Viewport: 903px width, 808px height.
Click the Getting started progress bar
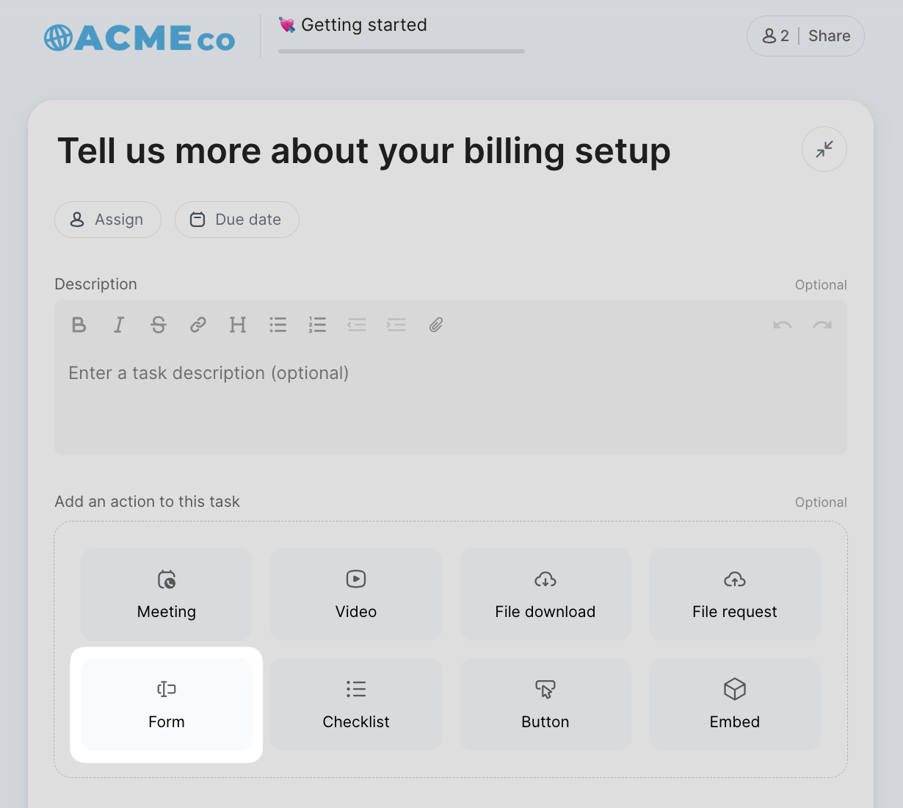point(402,51)
